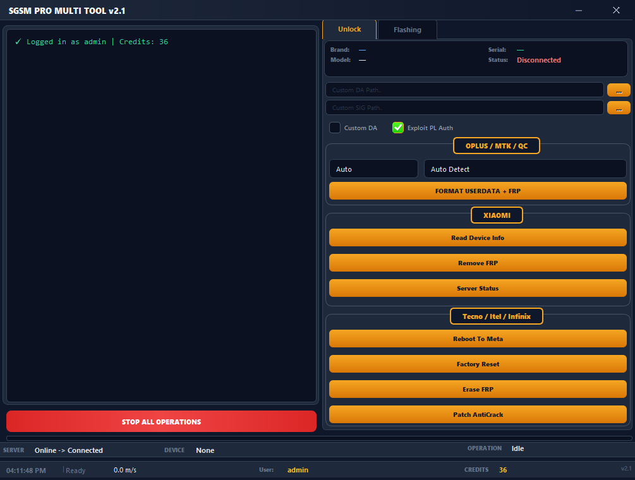Check Xiaomi Server Status
Image resolution: width=635 pixels, height=480 pixels.
click(x=478, y=289)
